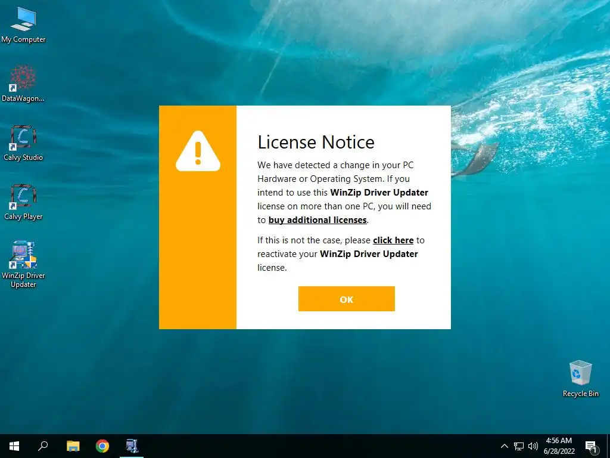Open File Explorer from the taskbar

coord(73,446)
